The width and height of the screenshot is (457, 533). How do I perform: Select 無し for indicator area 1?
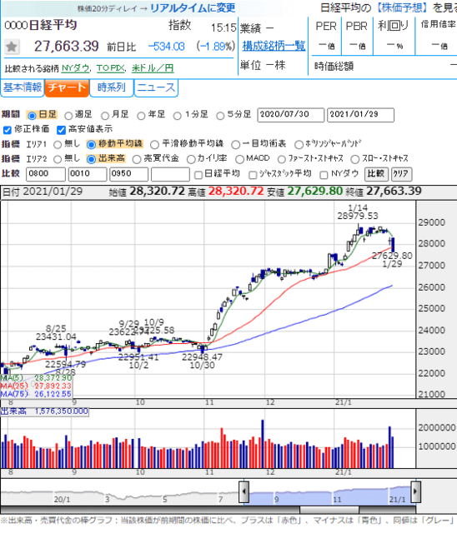pyautogui.click(x=58, y=145)
